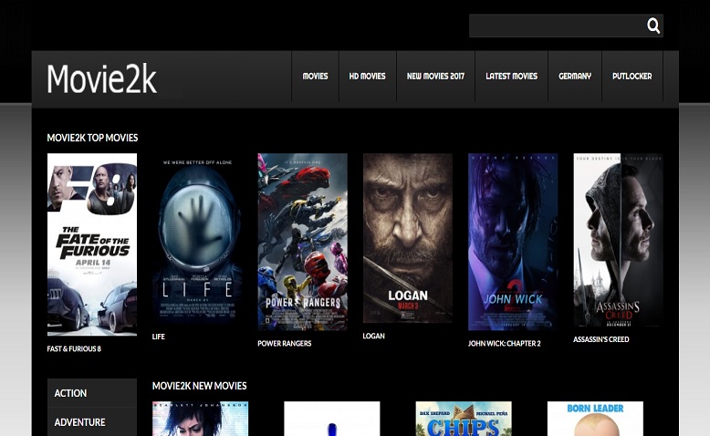Click the John Wick poster image

point(513,241)
